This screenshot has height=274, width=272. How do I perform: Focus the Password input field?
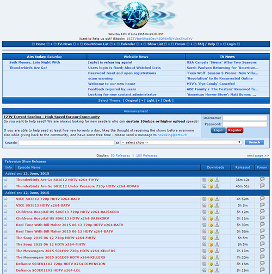tap(245, 124)
